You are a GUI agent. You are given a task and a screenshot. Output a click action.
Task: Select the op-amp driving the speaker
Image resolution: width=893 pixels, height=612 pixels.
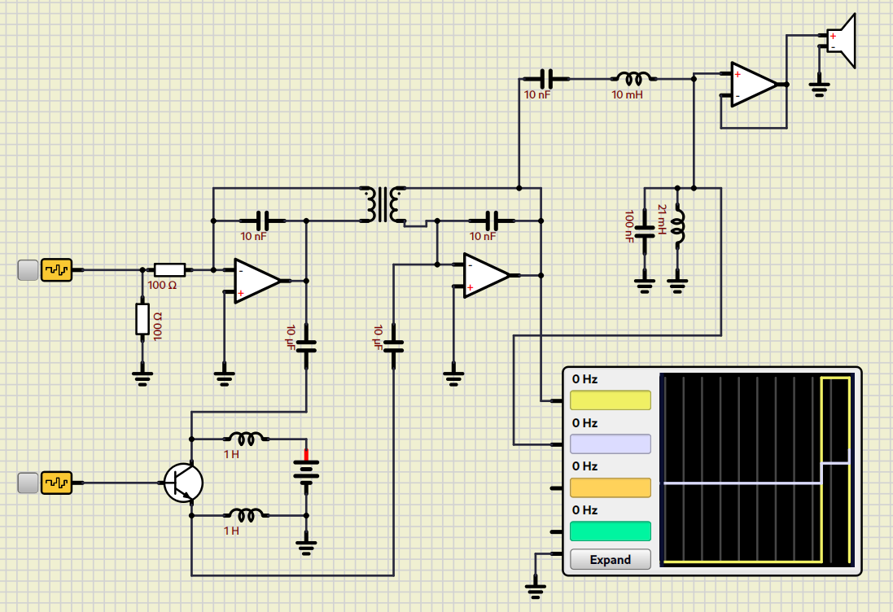pos(754,85)
